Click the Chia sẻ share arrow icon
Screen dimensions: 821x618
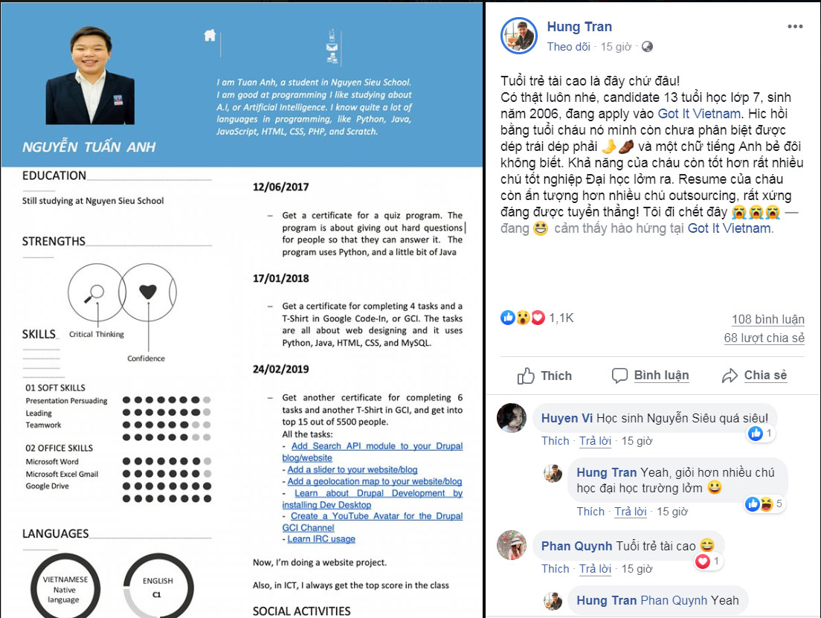pyautogui.click(x=730, y=376)
